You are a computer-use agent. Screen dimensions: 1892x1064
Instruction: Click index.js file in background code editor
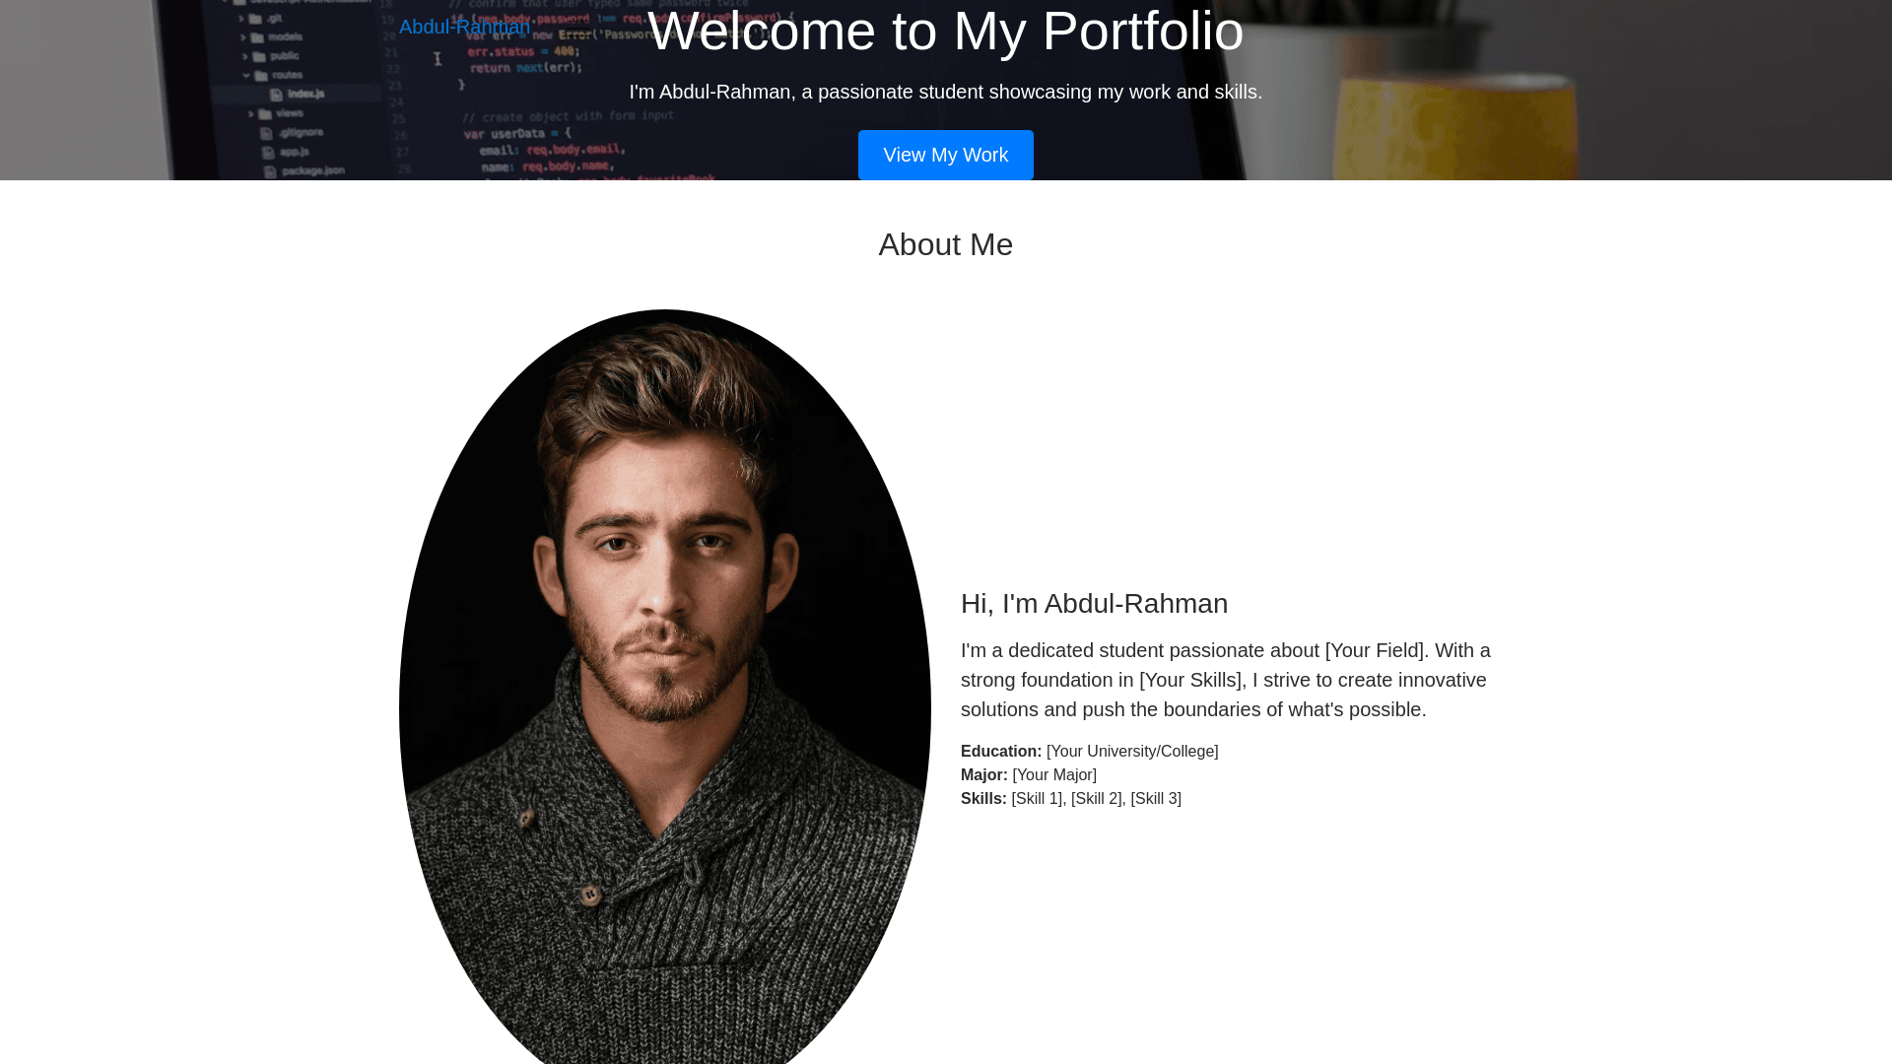coord(305,94)
